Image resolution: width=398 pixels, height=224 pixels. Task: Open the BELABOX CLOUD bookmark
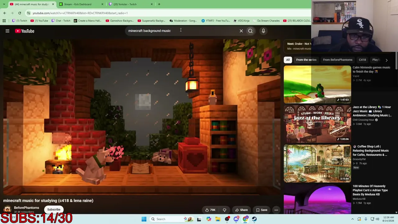[x=297, y=21]
